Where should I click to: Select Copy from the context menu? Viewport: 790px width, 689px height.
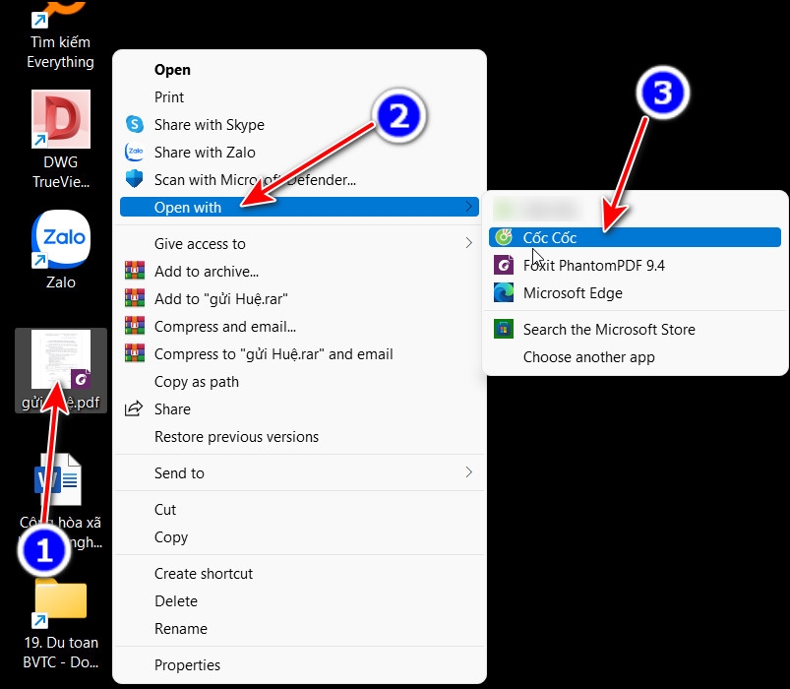tap(299, 536)
